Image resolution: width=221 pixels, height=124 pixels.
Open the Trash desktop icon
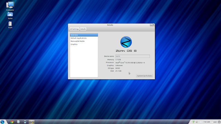click(x=10, y=25)
